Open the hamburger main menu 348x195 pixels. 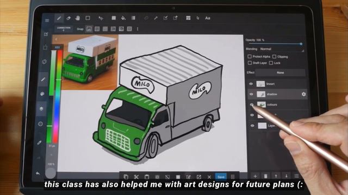47,21
